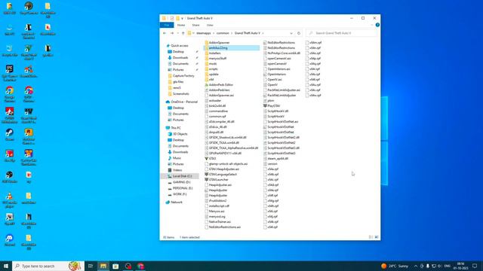This screenshot has height=271, width=483.
Task: Go up one folder level
Action: point(183,33)
